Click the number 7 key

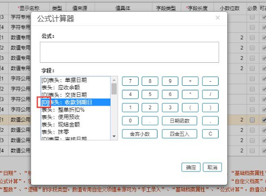coord(130,81)
